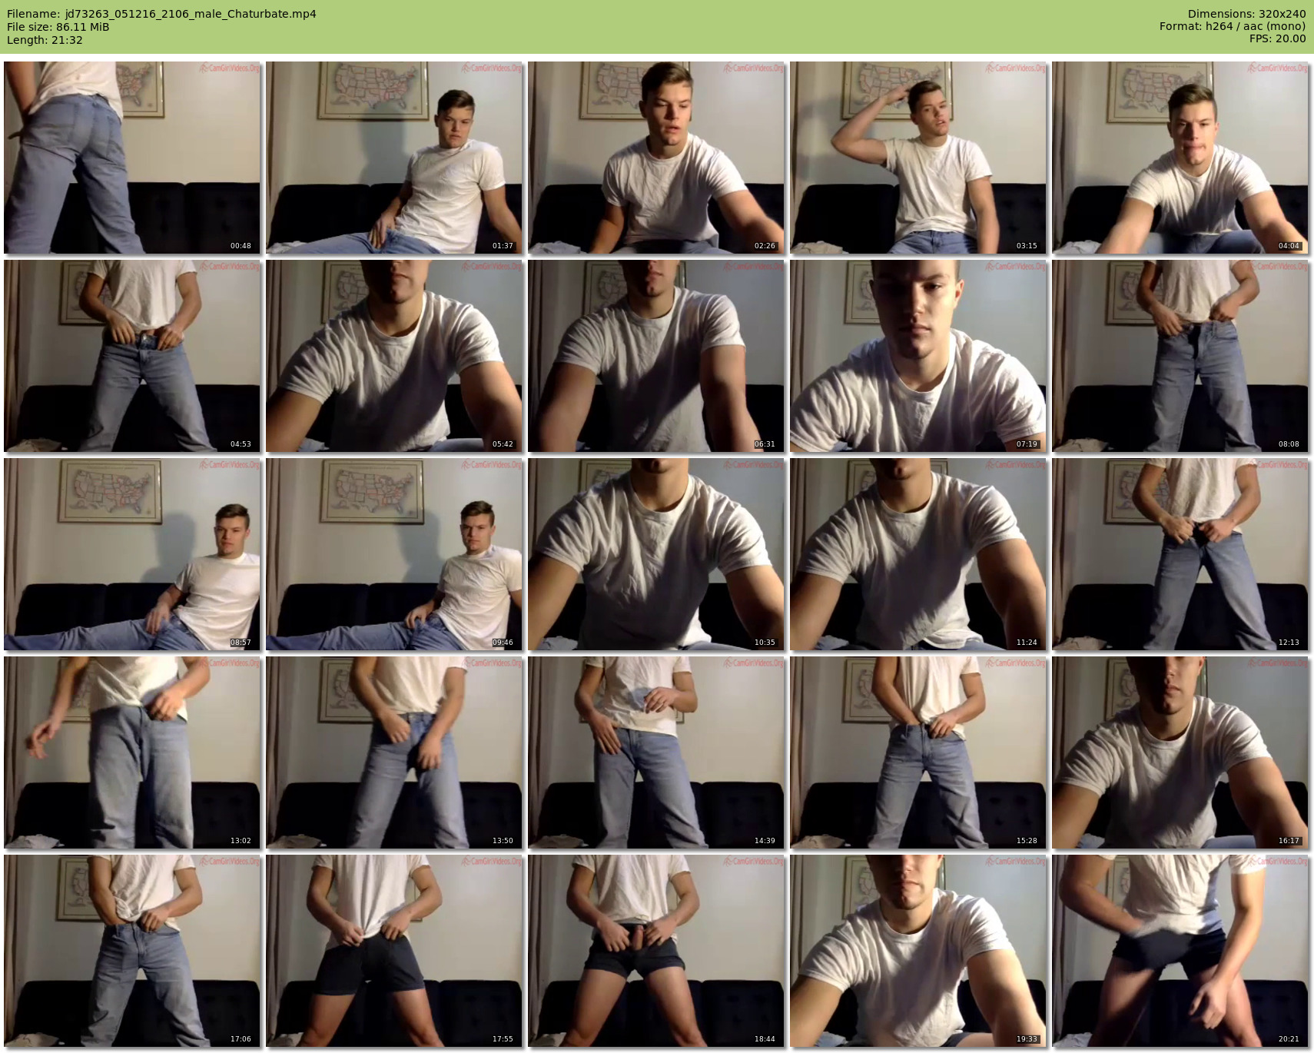
Task: Select the thumbnail at 09:46
Action: 394,554
